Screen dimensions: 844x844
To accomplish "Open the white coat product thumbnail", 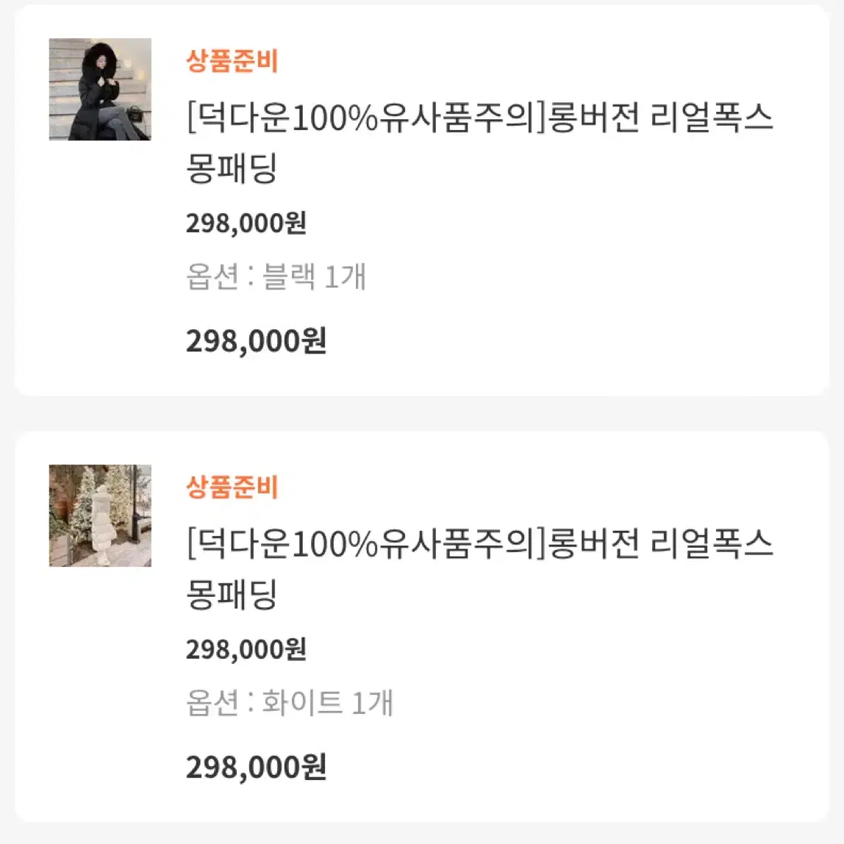I will tap(100, 515).
